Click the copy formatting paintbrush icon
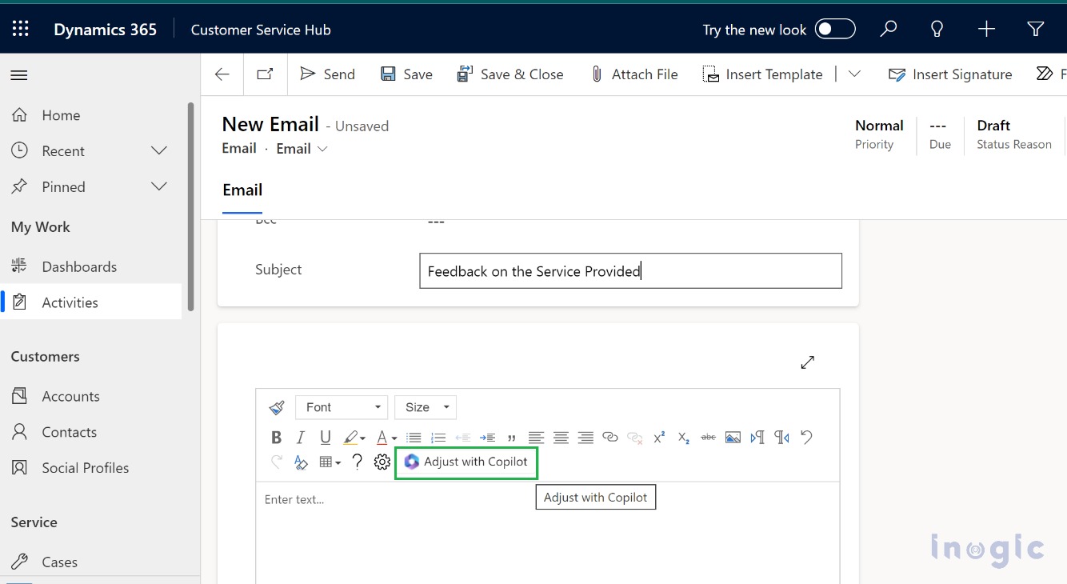 pos(277,407)
